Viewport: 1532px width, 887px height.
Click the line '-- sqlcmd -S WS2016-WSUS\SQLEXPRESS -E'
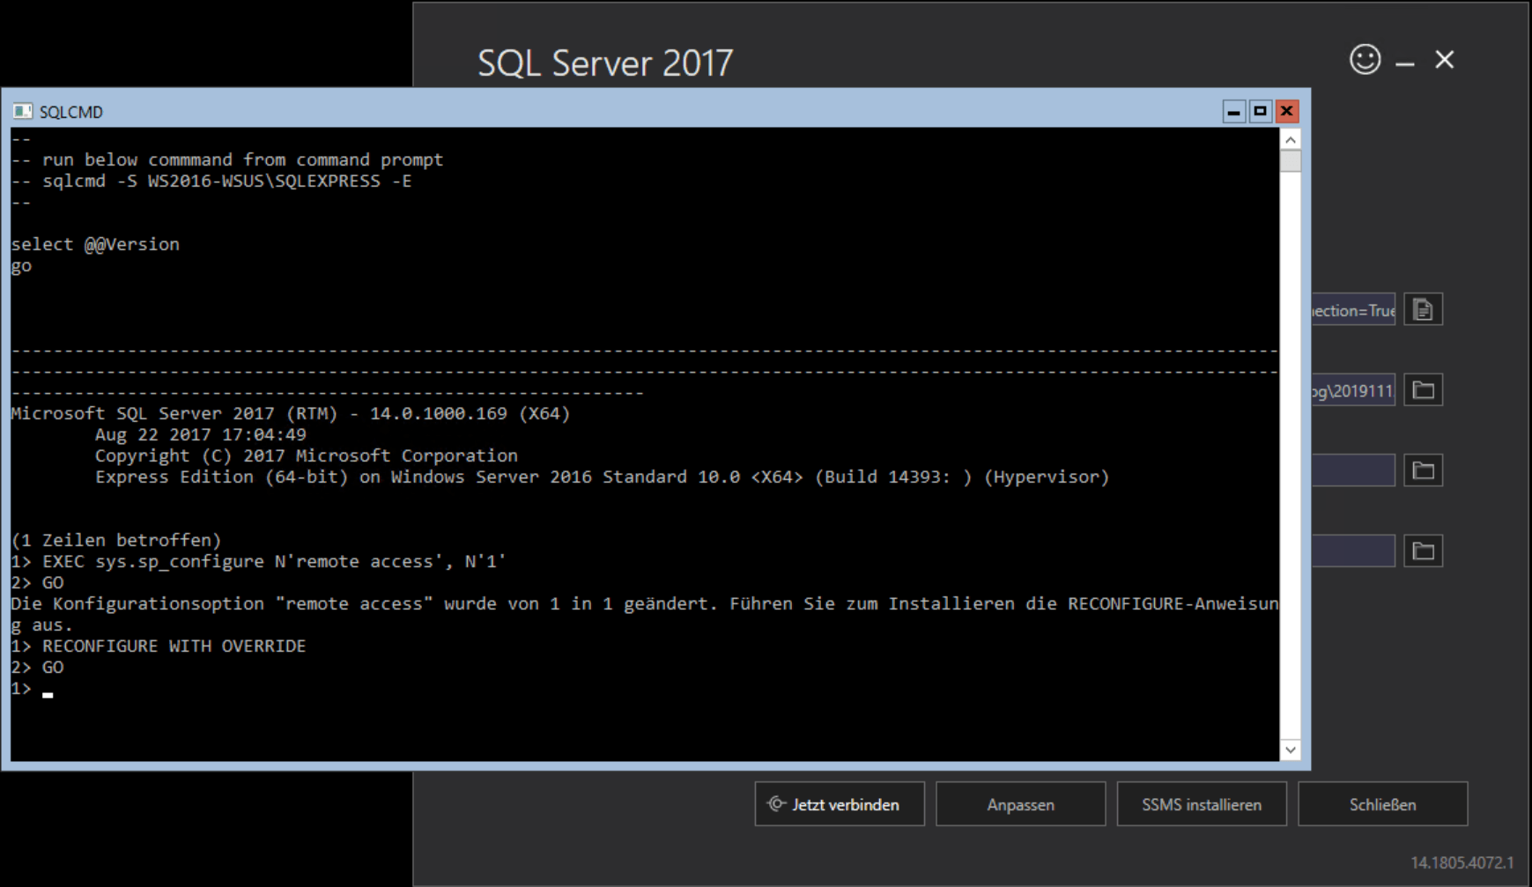tap(211, 181)
